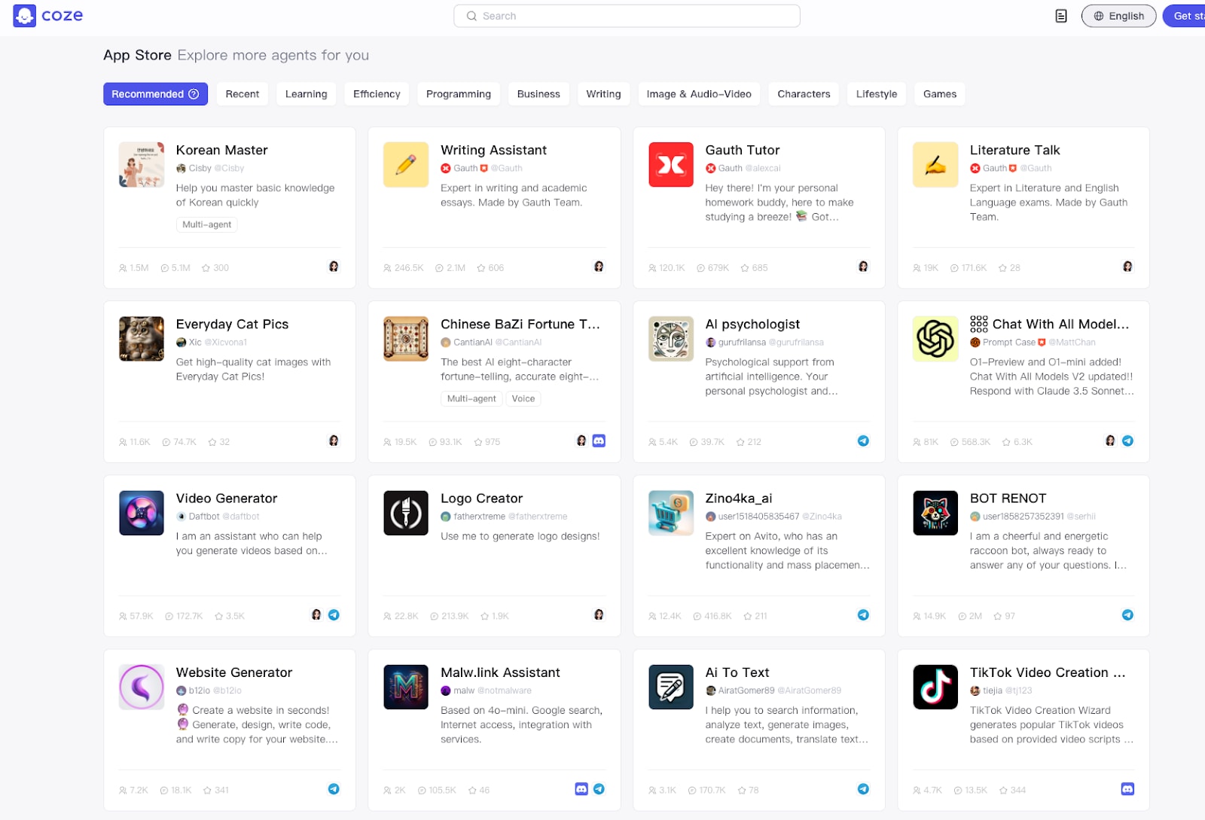The width and height of the screenshot is (1205, 820).
Task: Click the Multi-agent tag on Korean Master
Action: tap(207, 224)
